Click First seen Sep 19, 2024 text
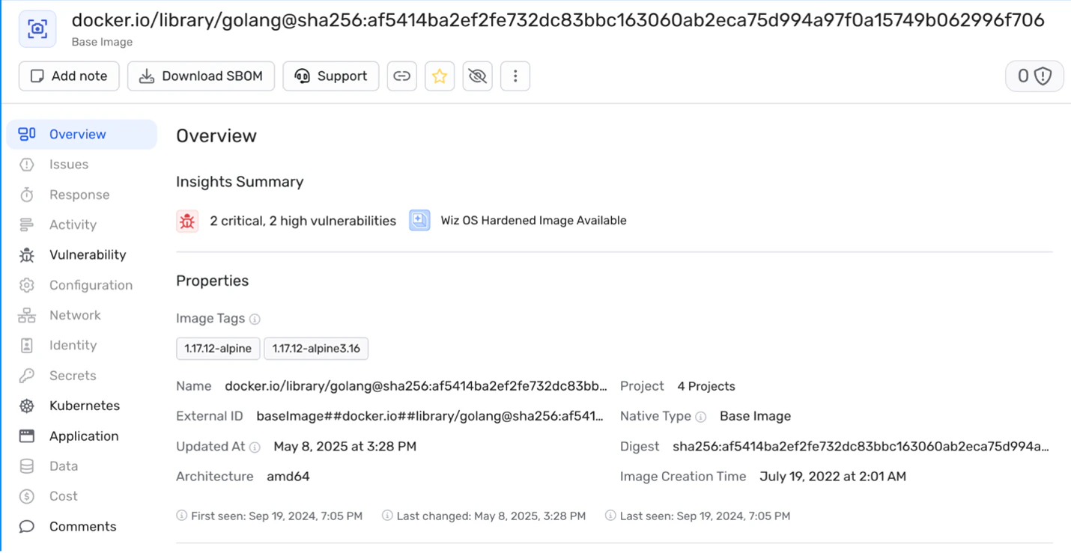The image size is (1071, 553). [276, 516]
